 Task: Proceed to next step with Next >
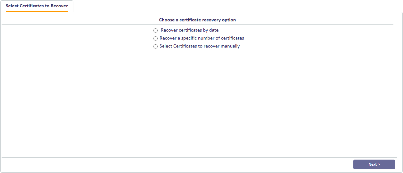[374, 164]
